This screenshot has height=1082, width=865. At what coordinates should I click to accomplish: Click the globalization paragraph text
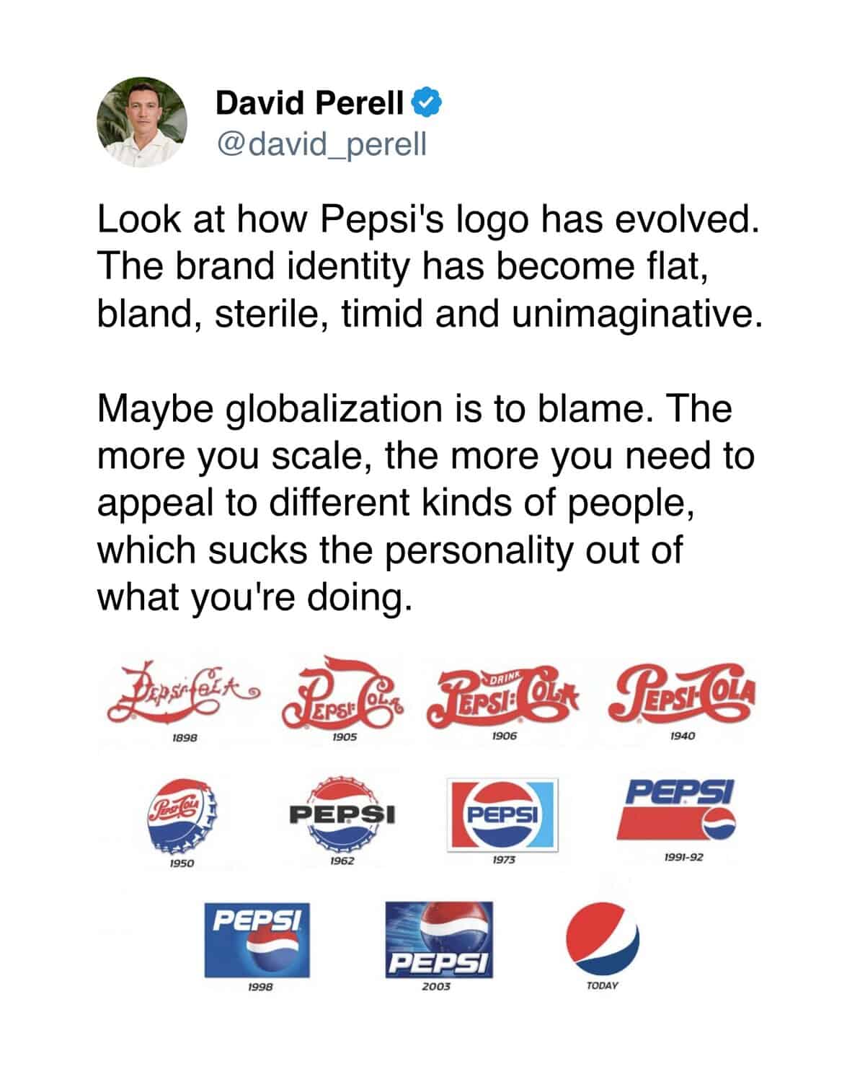click(x=425, y=503)
